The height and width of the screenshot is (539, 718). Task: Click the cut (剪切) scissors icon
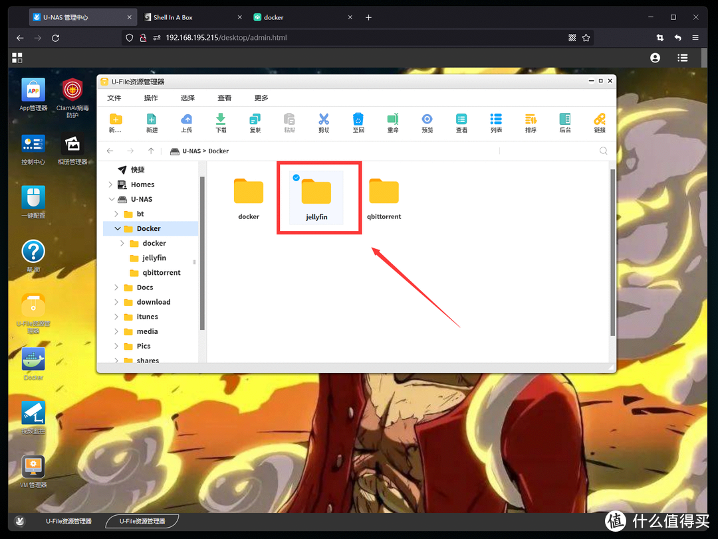pos(324,119)
